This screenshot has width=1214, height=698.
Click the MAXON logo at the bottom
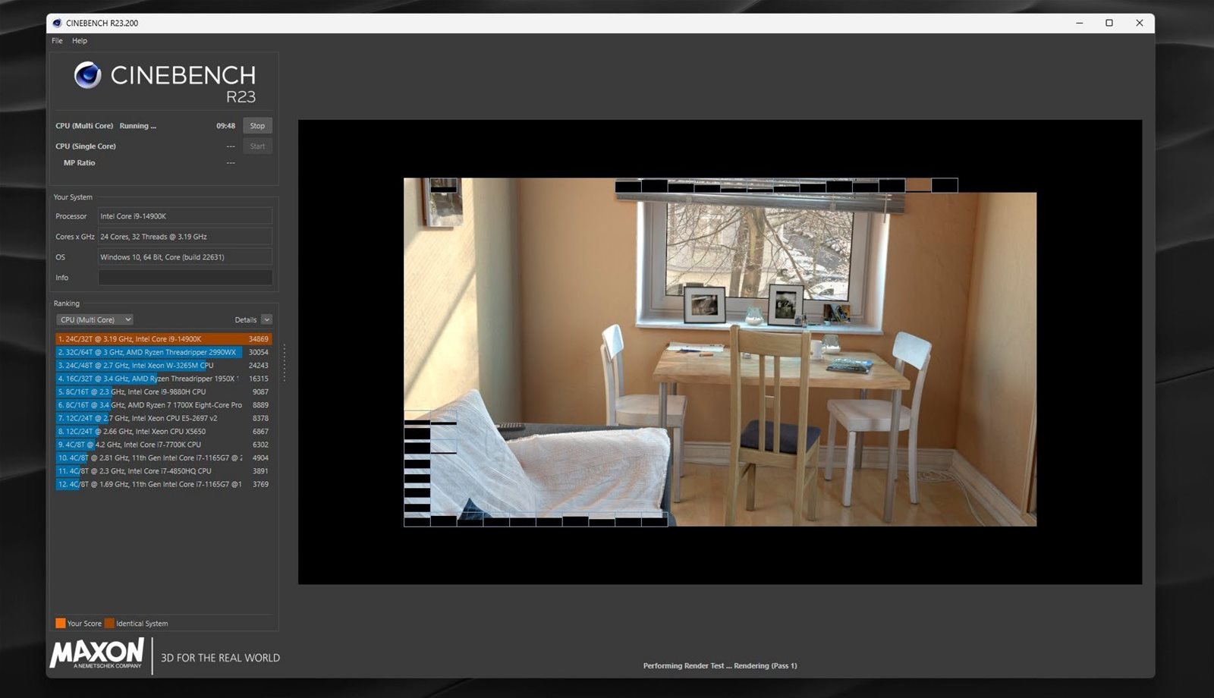click(x=97, y=653)
